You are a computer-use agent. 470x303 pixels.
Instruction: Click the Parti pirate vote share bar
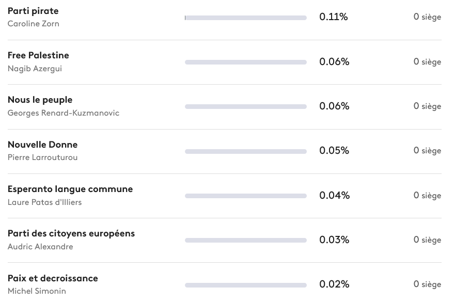pyautogui.click(x=245, y=18)
